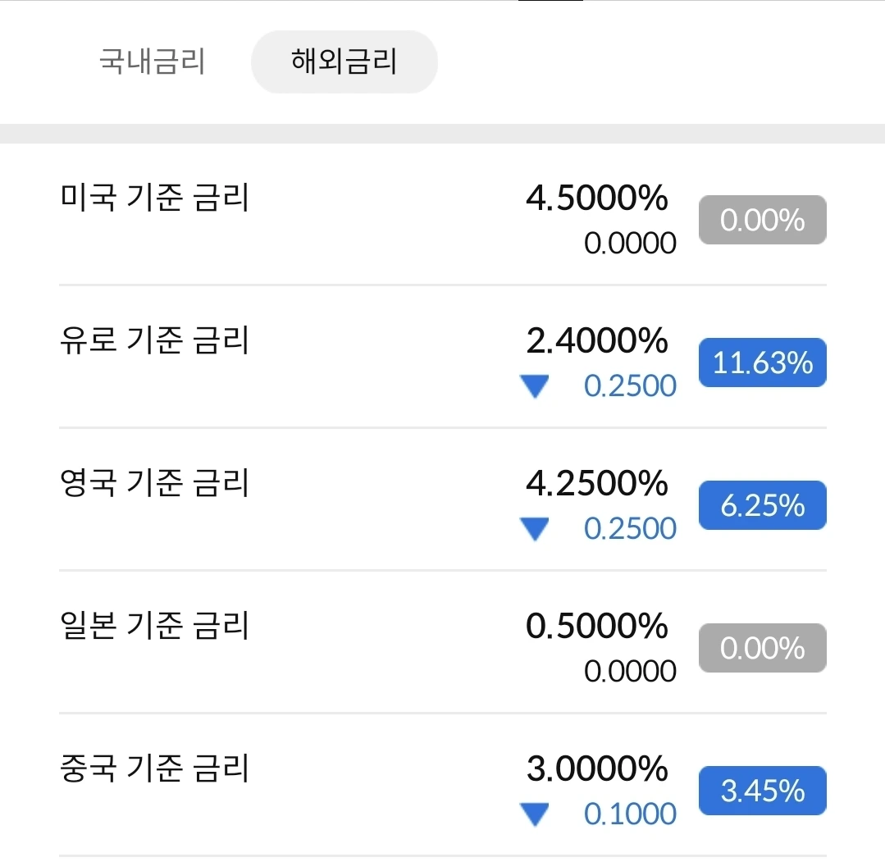Open the 일본 기준 금리 row

click(155, 626)
